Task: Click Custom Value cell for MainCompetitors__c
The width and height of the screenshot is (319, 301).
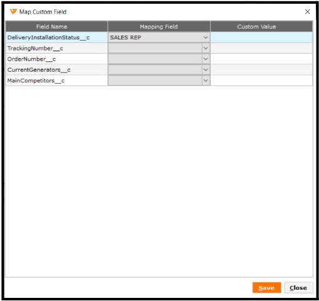Action: tap(261, 81)
